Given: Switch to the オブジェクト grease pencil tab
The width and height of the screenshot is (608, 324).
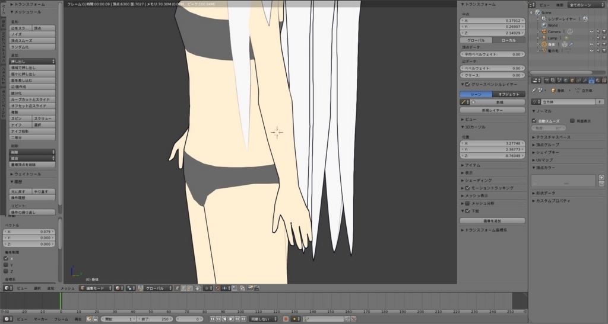Looking at the screenshot, I should click(509, 94).
